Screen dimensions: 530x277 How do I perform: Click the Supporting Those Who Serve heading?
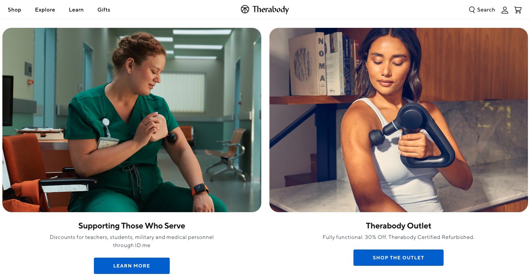point(132,226)
